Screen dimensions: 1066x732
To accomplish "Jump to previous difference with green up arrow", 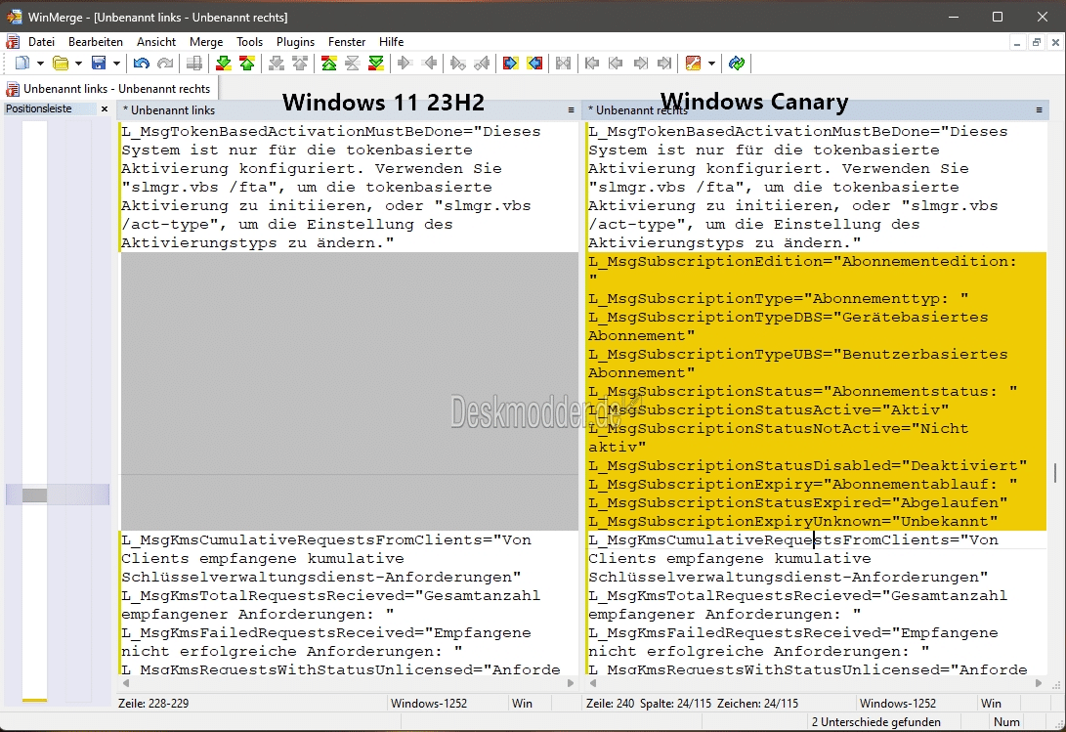I will coord(247,64).
